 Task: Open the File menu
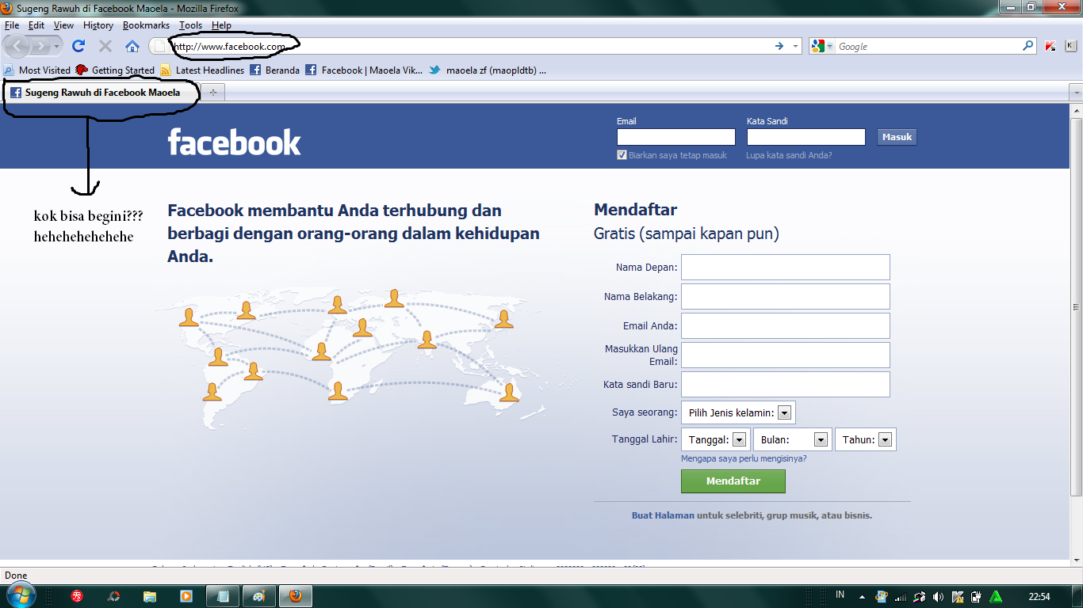12,25
